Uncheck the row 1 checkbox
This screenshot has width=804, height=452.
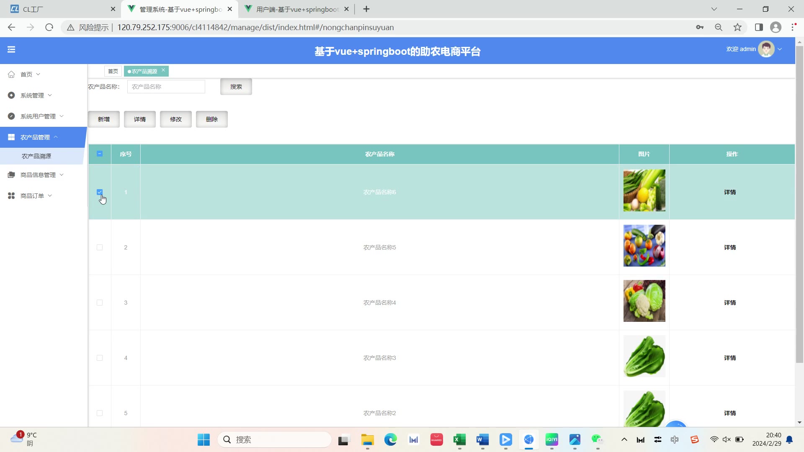pyautogui.click(x=100, y=192)
